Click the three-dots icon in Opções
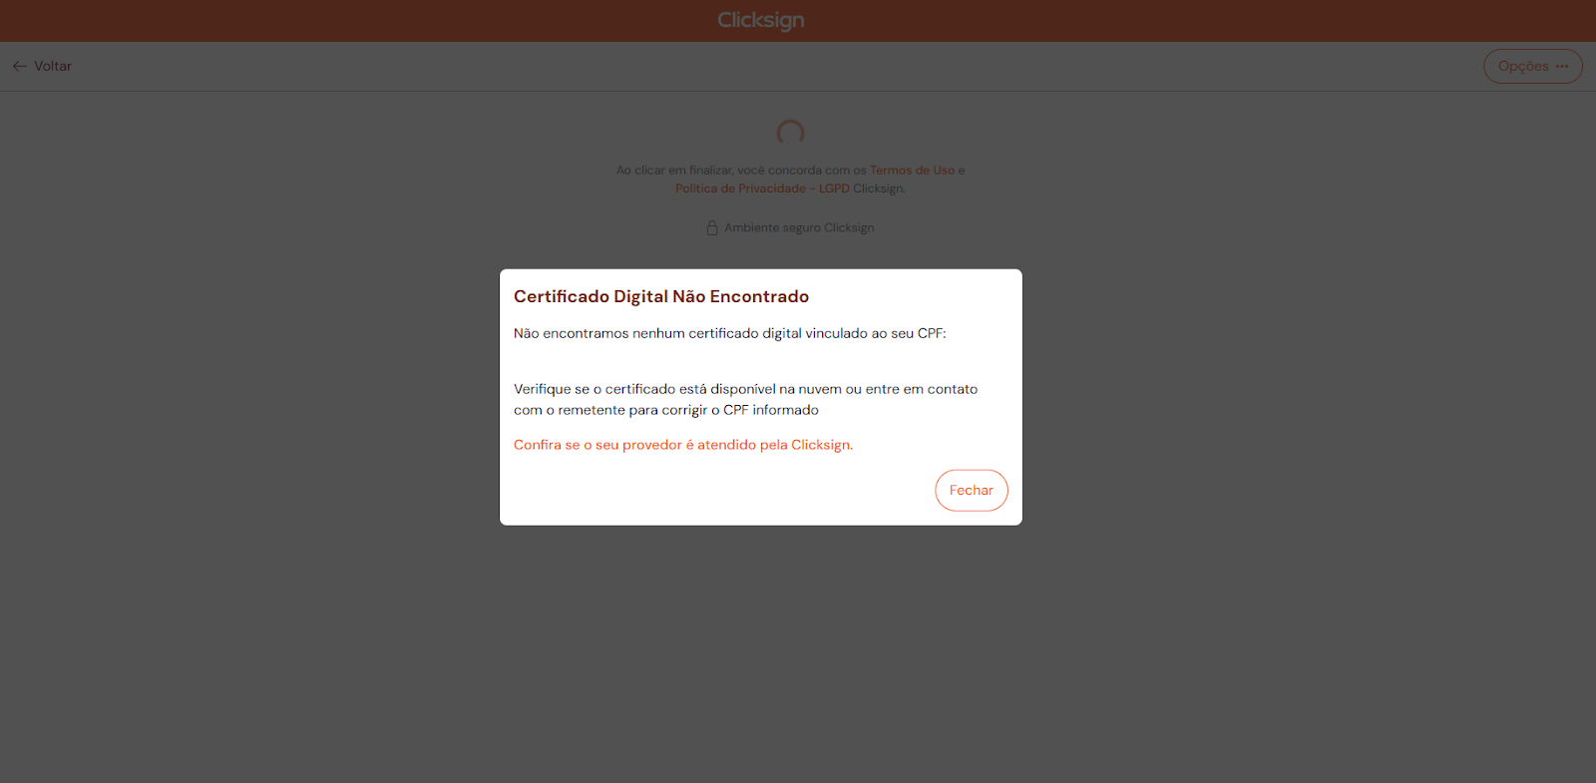The image size is (1596, 783). pyautogui.click(x=1562, y=66)
